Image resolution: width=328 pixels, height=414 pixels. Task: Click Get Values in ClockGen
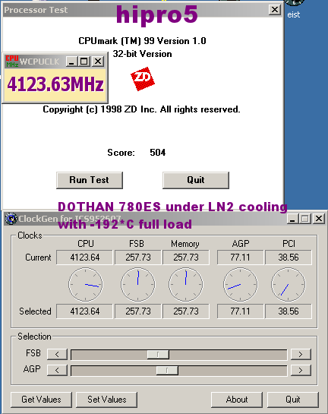[x=41, y=400]
